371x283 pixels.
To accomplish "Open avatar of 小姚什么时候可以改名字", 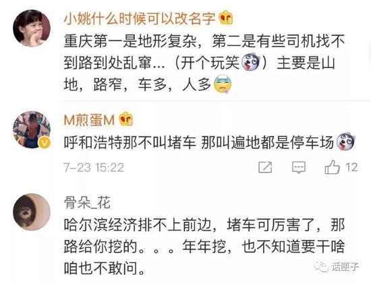I will pos(32,28).
